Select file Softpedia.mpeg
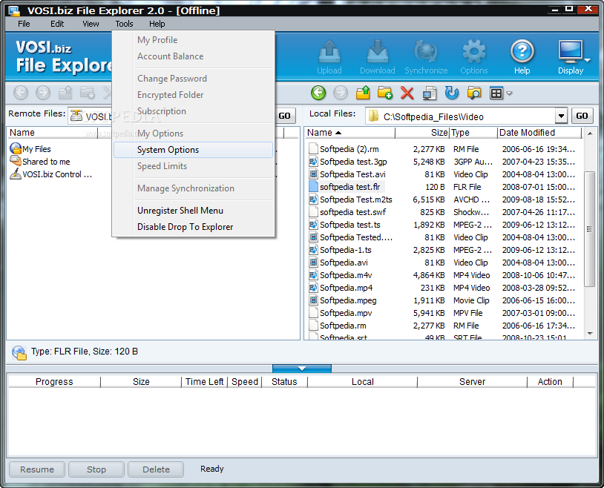 click(348, 300)
